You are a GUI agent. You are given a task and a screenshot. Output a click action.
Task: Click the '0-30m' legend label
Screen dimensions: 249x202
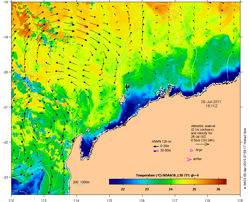(x=165, y=146)
